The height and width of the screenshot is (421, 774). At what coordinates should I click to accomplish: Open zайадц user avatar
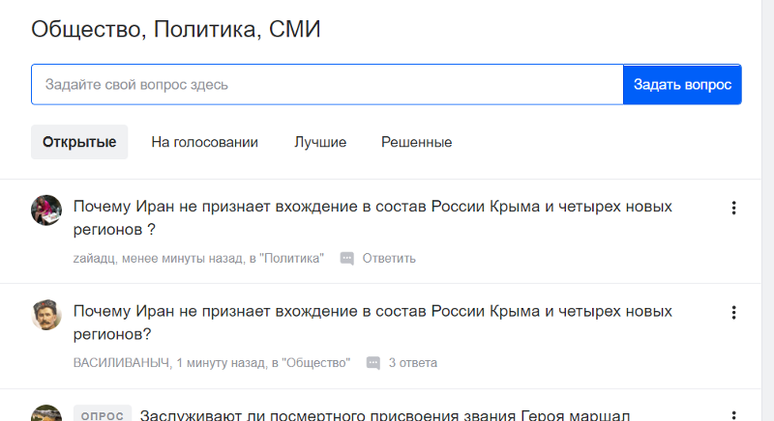click(46, 210)
